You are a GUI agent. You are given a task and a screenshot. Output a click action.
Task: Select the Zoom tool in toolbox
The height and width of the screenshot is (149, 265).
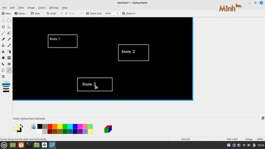tap(3, 77)
